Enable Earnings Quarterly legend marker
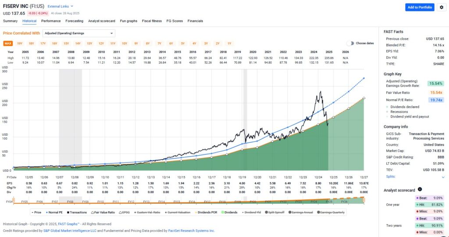449x237 pixels. (x=331, y=213)
